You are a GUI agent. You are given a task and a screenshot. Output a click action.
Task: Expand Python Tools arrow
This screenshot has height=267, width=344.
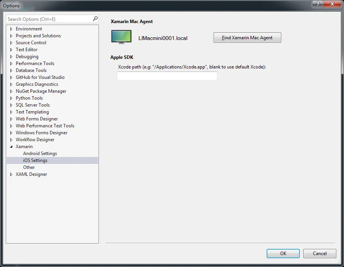click(12, 98)
